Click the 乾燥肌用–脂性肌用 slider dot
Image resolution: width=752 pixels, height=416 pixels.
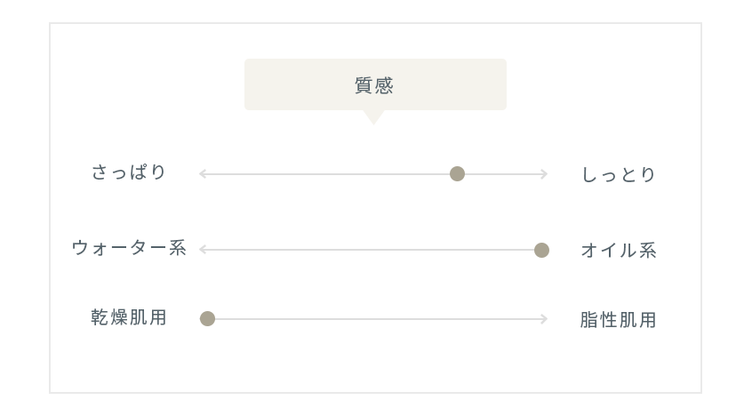(x=207, y=318)
